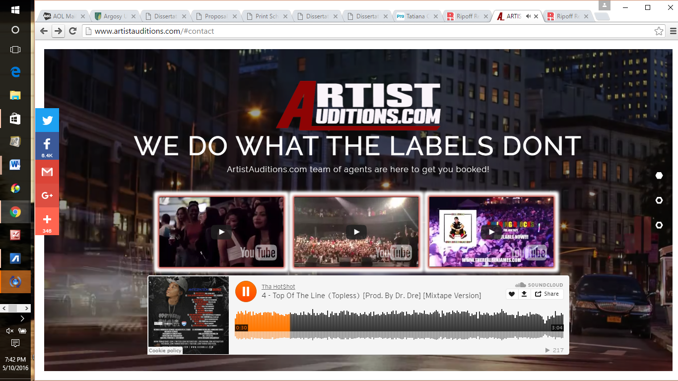The width and height of the screenshot is (678, 381).
Task: Close the Proposal tab
Action: point(235,16)
